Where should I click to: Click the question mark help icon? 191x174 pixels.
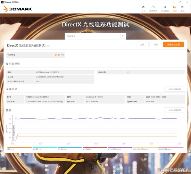coord(123,36)
